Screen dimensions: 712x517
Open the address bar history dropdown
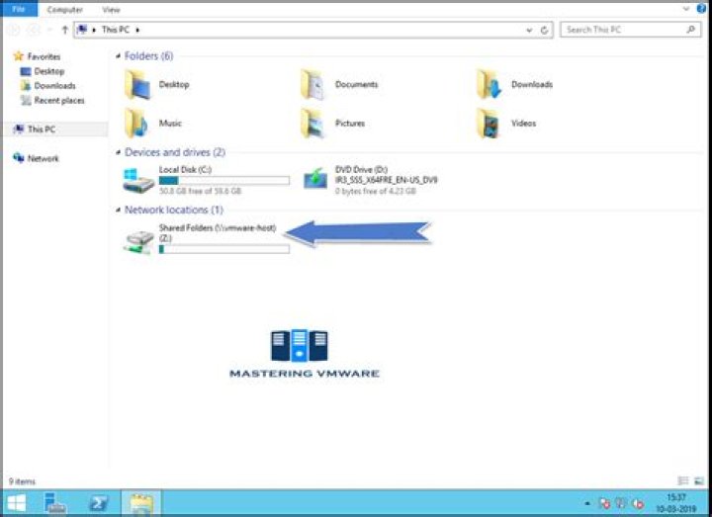click(x=531, y=30)
